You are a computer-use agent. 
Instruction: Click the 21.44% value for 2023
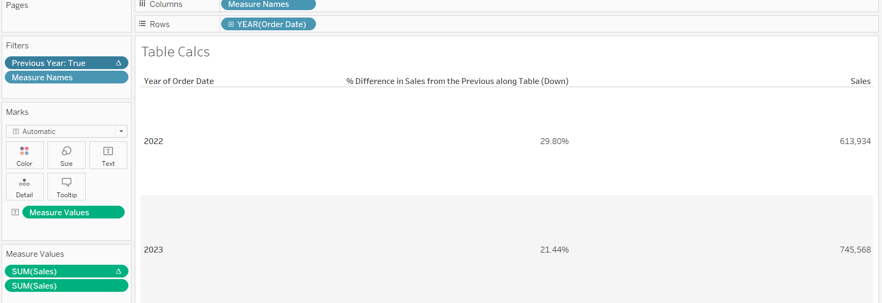click(554, 250)
